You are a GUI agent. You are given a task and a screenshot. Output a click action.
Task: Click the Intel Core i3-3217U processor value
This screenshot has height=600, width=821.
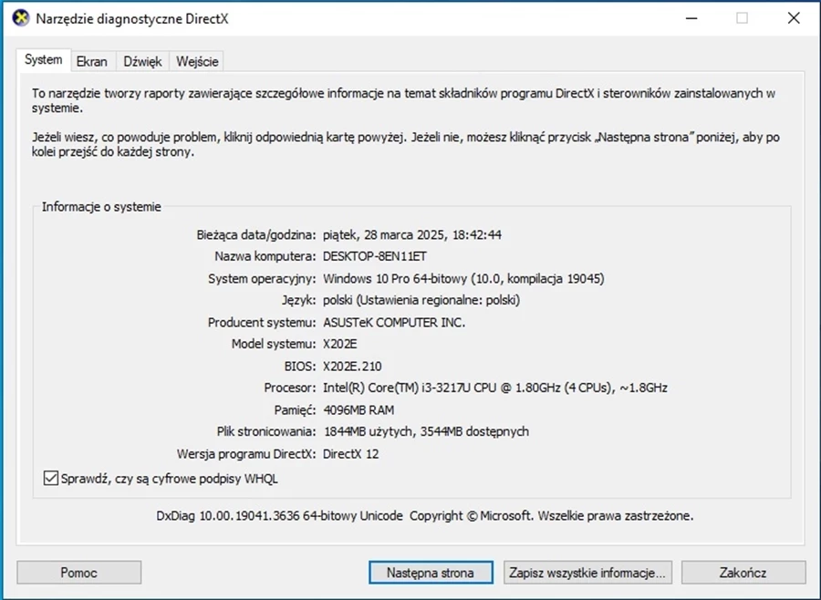coord(494,388)
